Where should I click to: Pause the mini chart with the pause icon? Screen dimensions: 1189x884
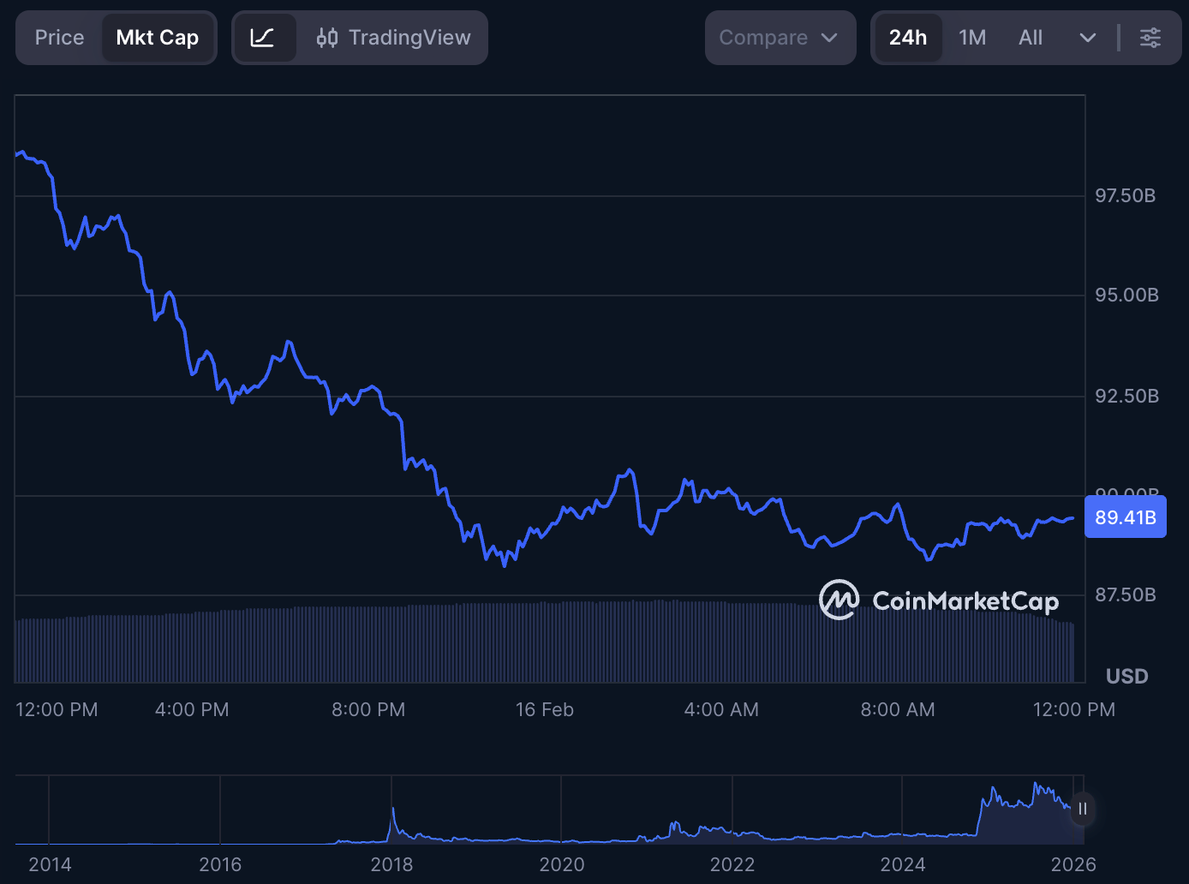coord(1082,809)
